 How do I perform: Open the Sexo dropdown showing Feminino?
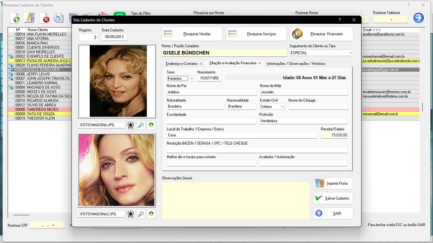pyautogui.click(x=191, y=79)
